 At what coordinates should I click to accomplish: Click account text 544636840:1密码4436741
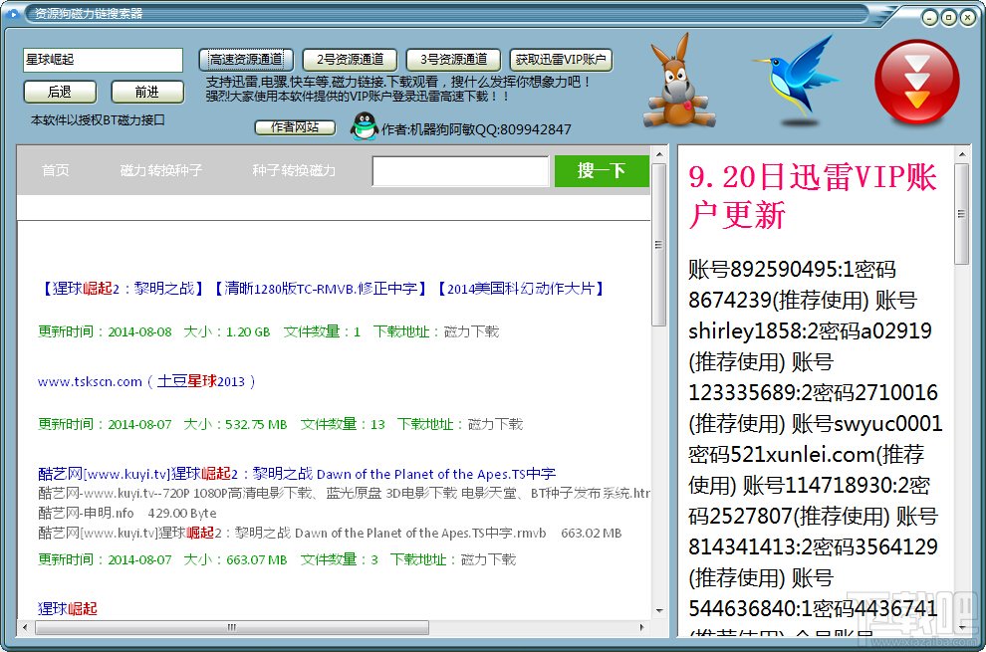[x=813, y=608]
